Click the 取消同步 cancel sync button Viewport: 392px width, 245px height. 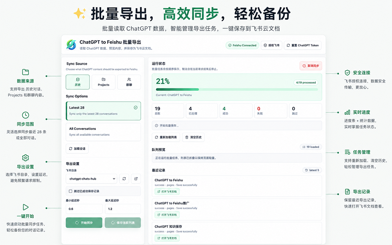311,66
